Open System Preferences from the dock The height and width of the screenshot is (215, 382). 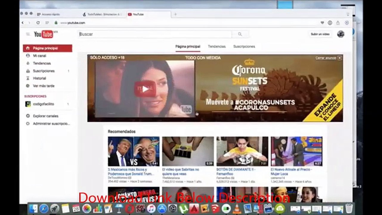pyautogui.click(x=173, y=208)
